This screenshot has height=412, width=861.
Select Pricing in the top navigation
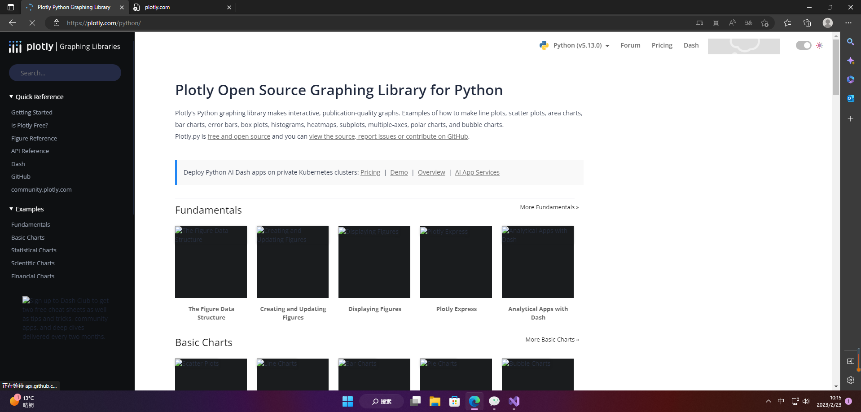(662, 45)
